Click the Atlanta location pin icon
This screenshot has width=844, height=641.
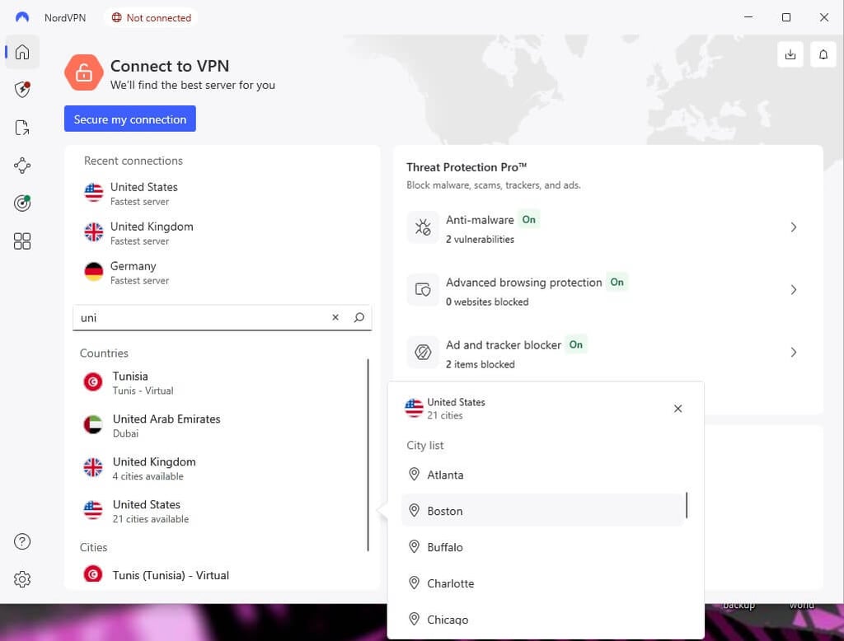point(414,474)
